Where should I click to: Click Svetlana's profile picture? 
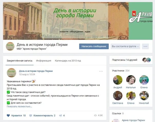[118, 96]
